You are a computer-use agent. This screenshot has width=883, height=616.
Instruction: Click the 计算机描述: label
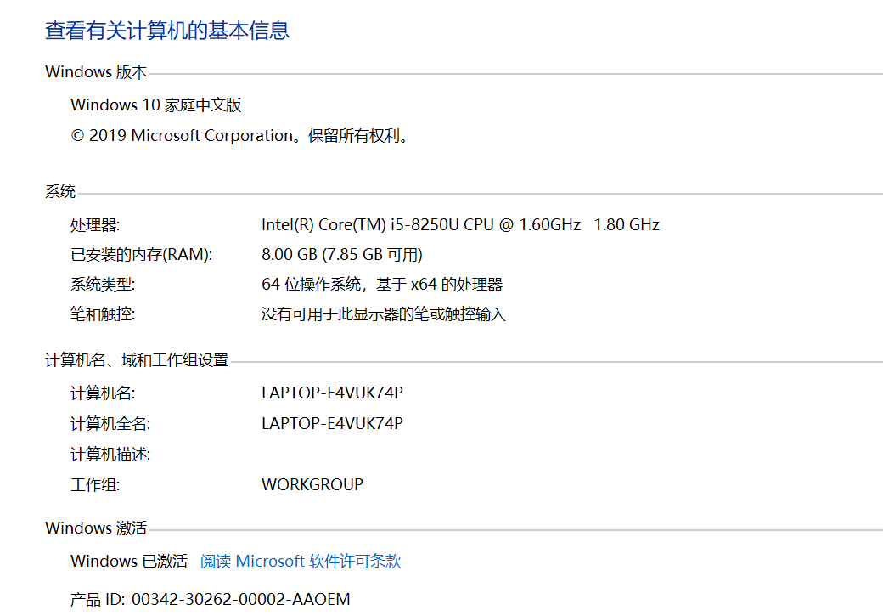[x=110, y=454]
